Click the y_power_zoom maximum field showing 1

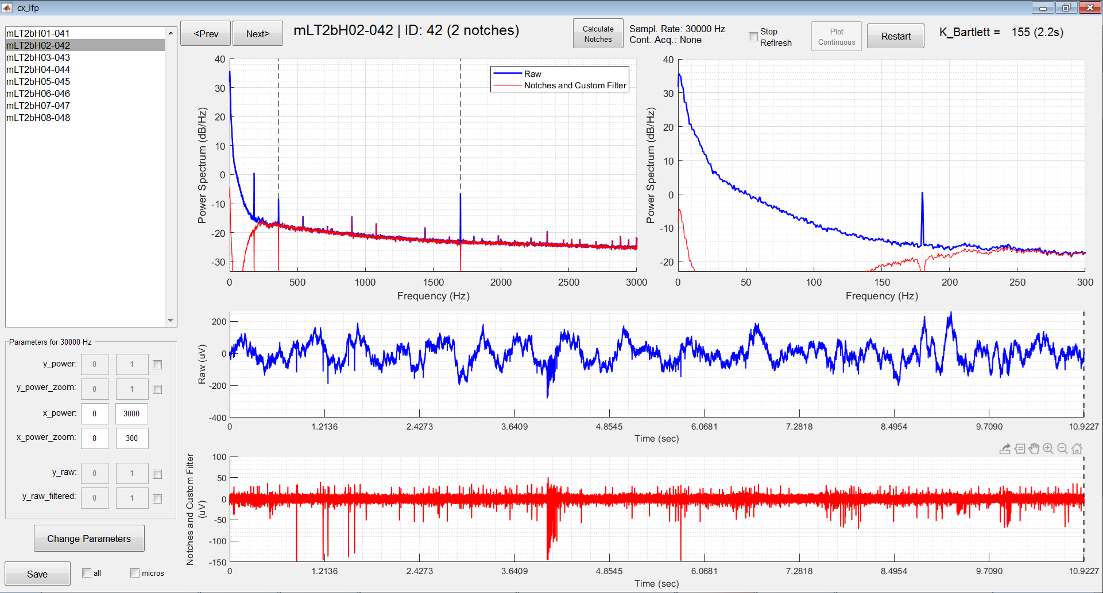click(x=131, y=389)
